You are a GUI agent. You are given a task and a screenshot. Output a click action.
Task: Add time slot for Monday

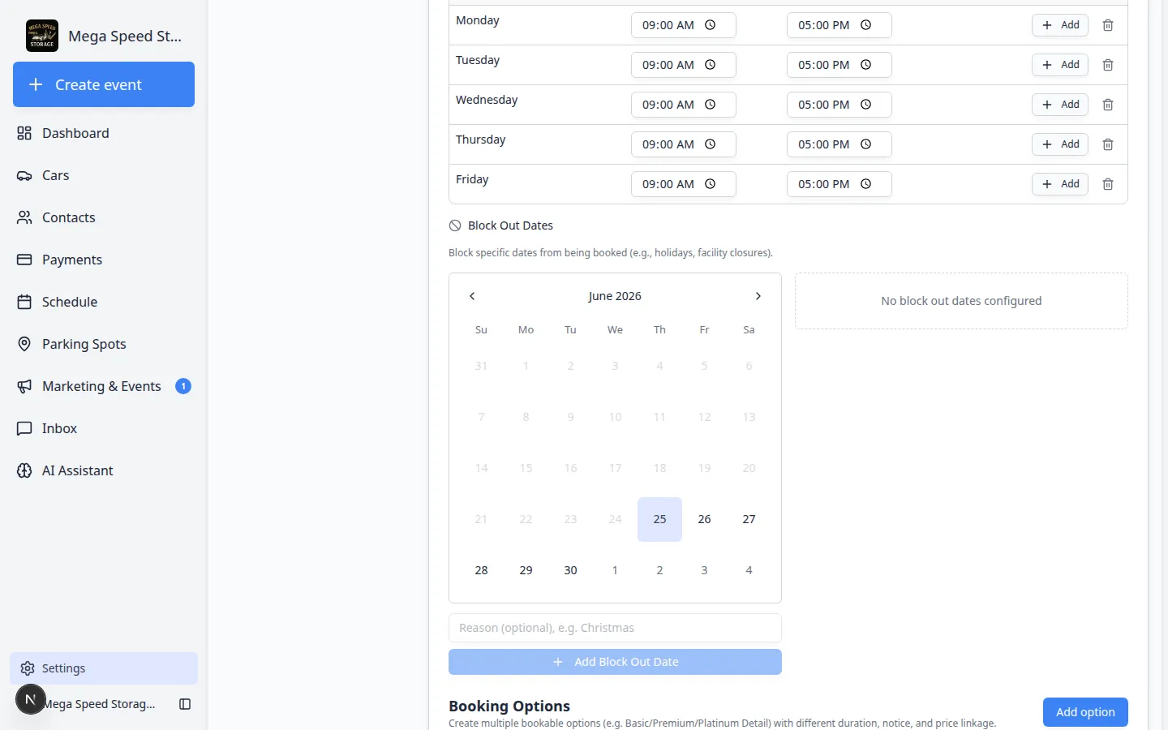click(1060, 25)
